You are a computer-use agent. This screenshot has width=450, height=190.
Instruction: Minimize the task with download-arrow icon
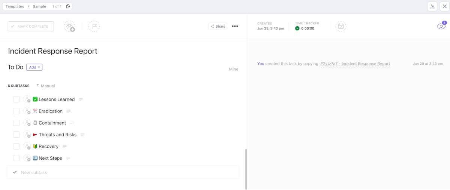(x=432, y=6)
